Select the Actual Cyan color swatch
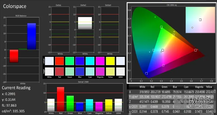This screenshot has width=217, height=115. [x=90, y=61]
